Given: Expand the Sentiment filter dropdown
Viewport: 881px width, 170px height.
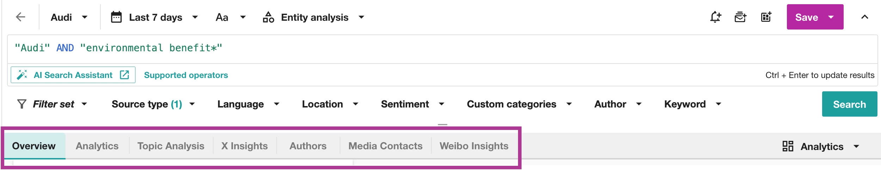Looking at the screenshot, I should click(x=412, y=104).
